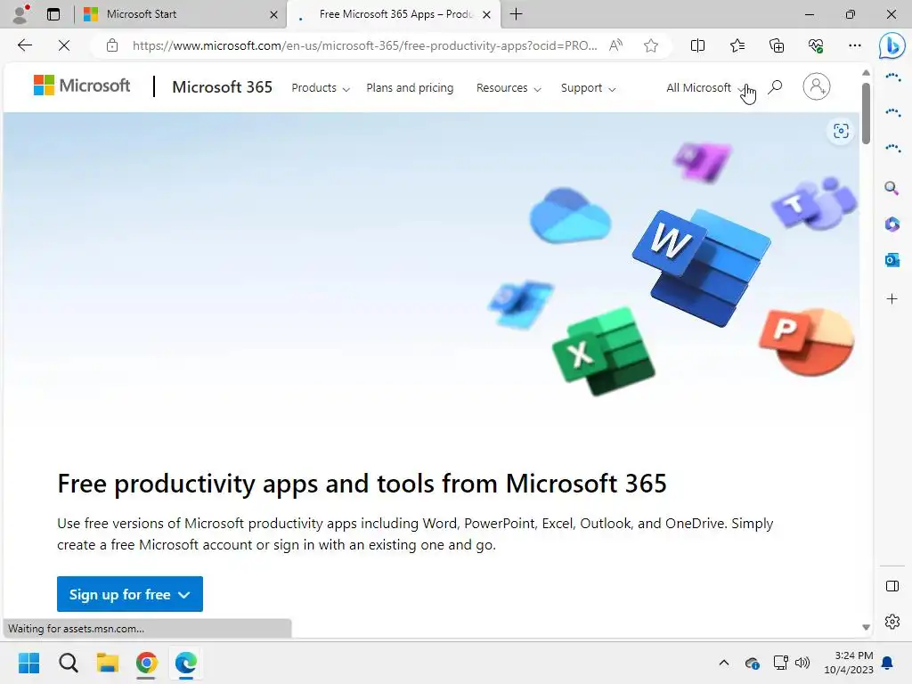This screenshot has width=912, height=684.
Task: Activate Read aloud icon in address bar
Action: coord(616,45)
